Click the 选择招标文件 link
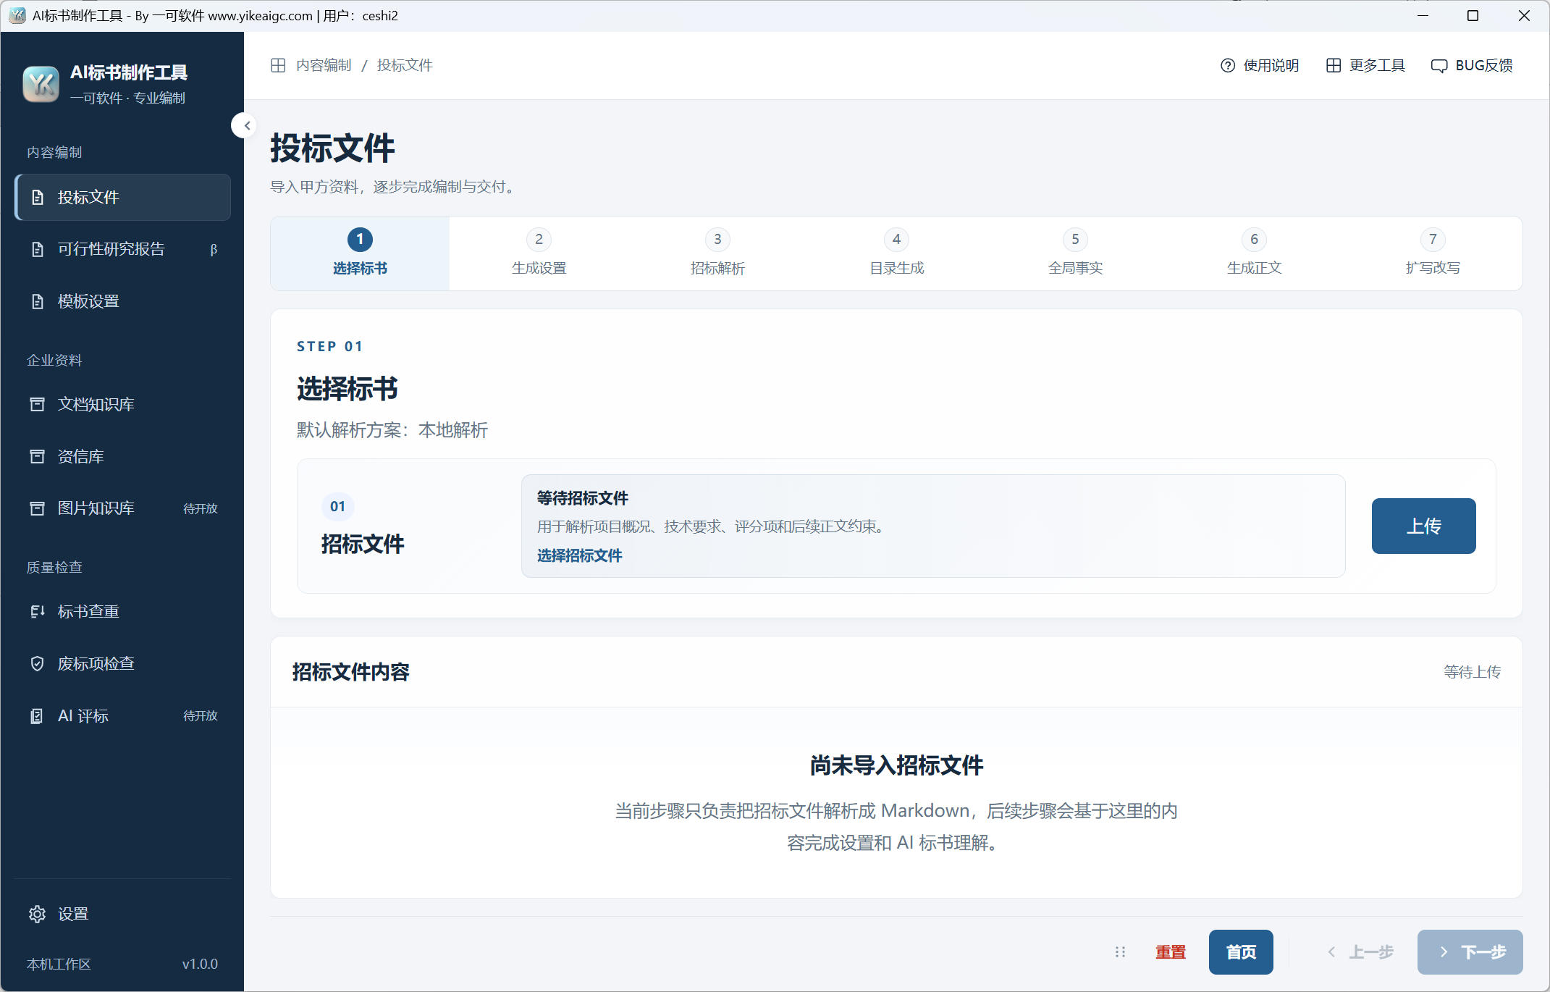Viewport: 1550px width, 992px height. 579,555
